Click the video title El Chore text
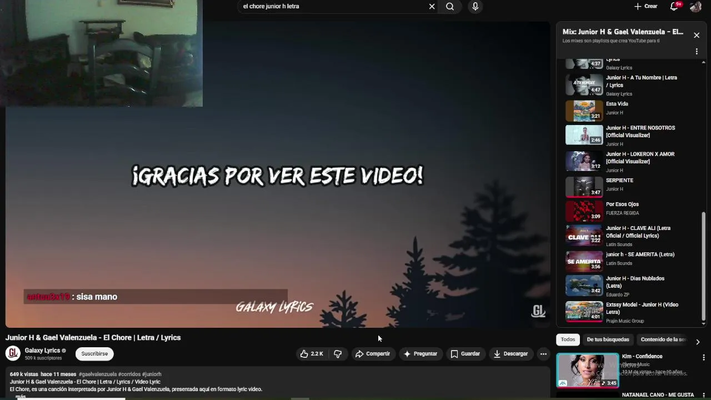This screenshot has width=711, height=400. tap(93, 338)
